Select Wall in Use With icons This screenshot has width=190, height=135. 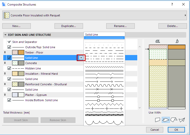(x=157, y=120)
